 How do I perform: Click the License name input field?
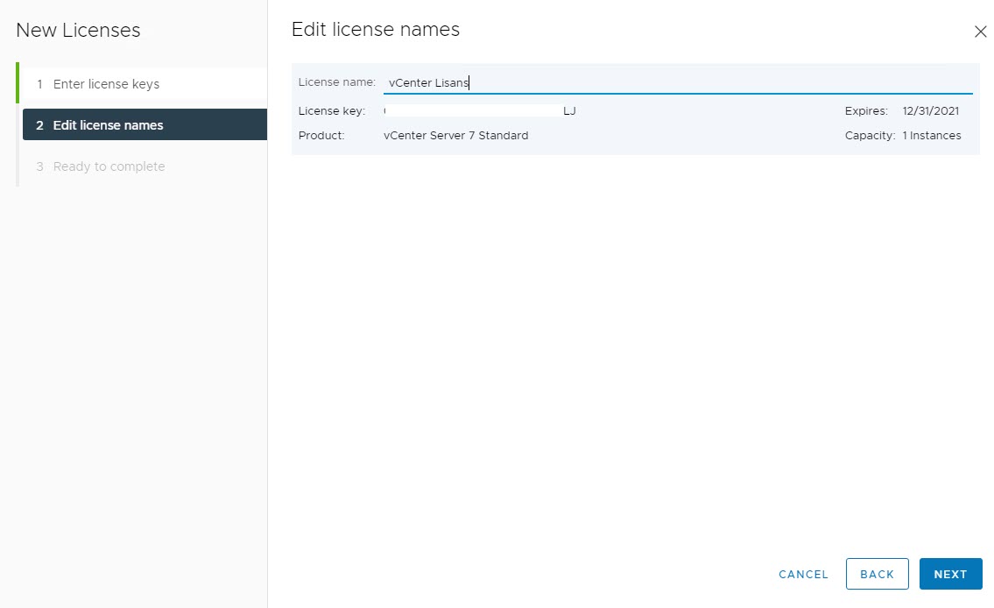click(x=677, y=82)
